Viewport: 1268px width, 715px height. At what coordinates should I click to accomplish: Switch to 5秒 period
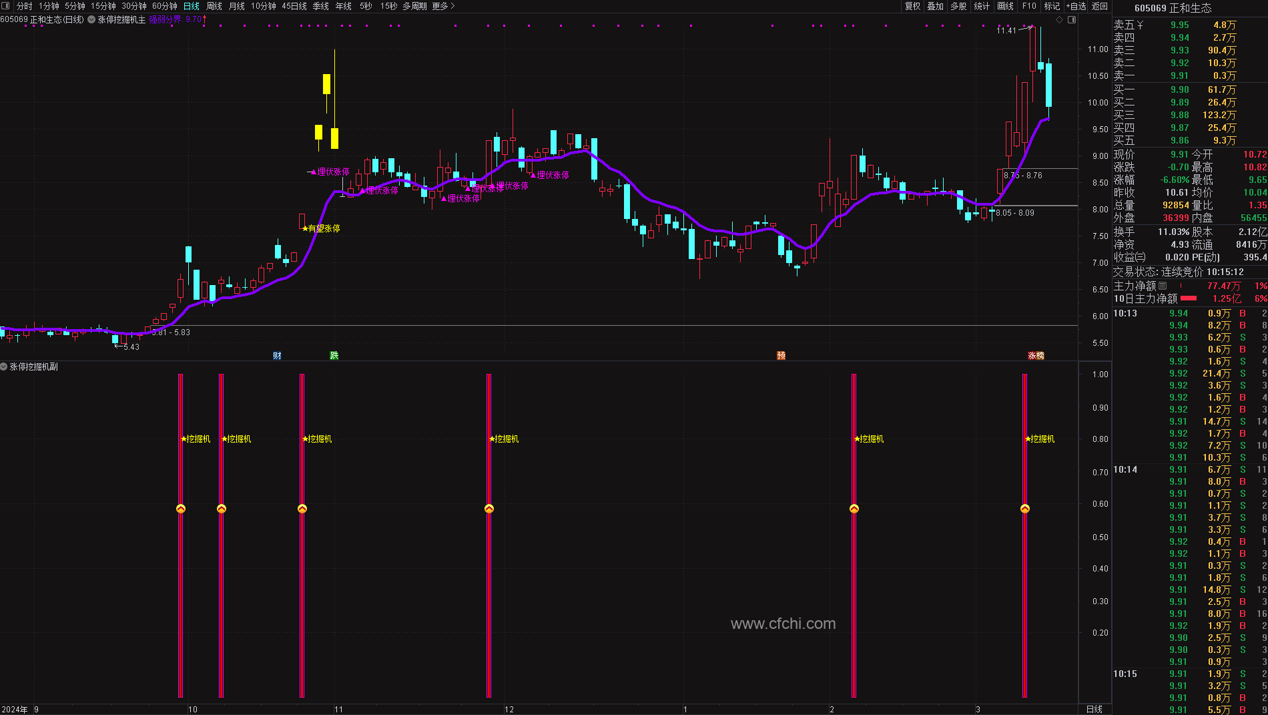366,6
